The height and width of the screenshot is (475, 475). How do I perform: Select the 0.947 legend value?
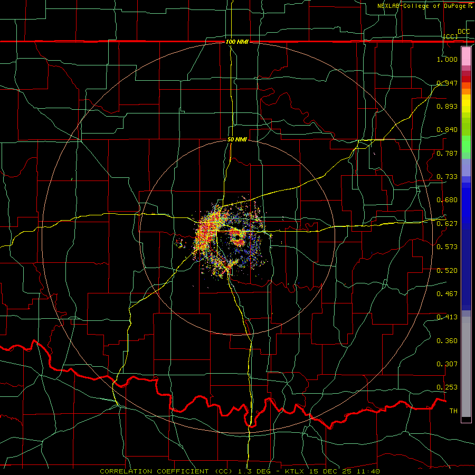pyautogui.click(x=447, y=83)
